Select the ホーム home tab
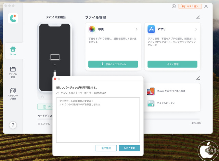 click(x=13, y=51)
